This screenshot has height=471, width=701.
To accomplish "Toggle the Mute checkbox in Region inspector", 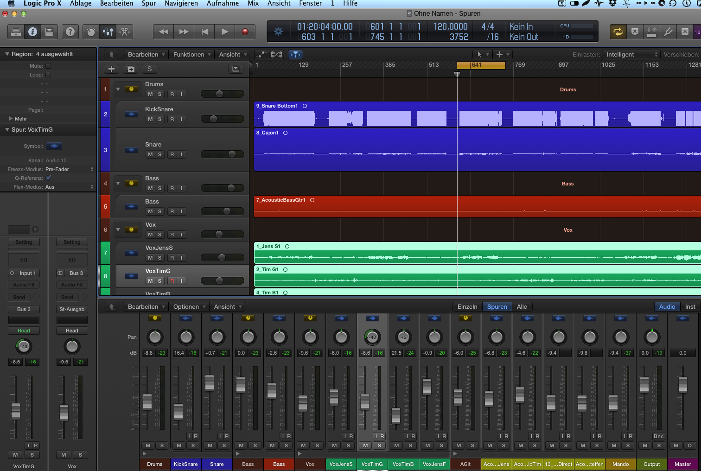I will click(48, 66).
